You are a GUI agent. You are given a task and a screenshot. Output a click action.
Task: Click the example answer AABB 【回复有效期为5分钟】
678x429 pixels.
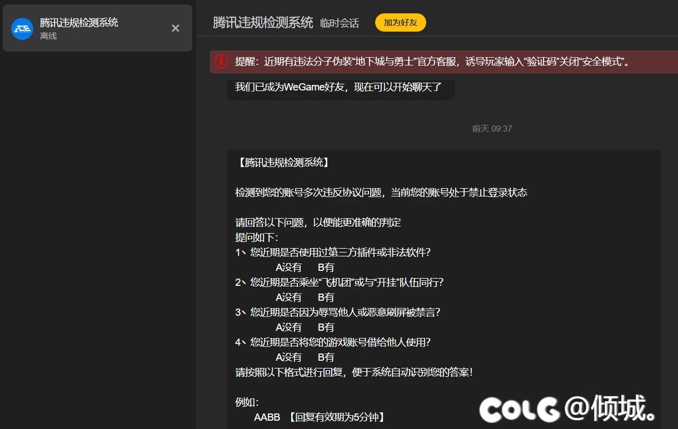[320, 417]
